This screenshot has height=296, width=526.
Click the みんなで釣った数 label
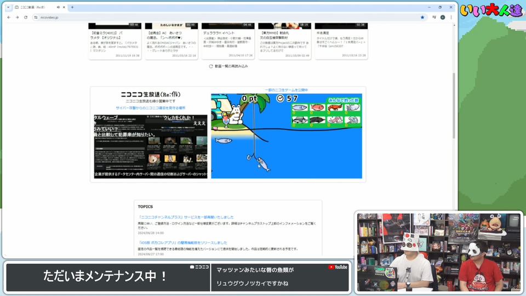(x=343, y=100)
